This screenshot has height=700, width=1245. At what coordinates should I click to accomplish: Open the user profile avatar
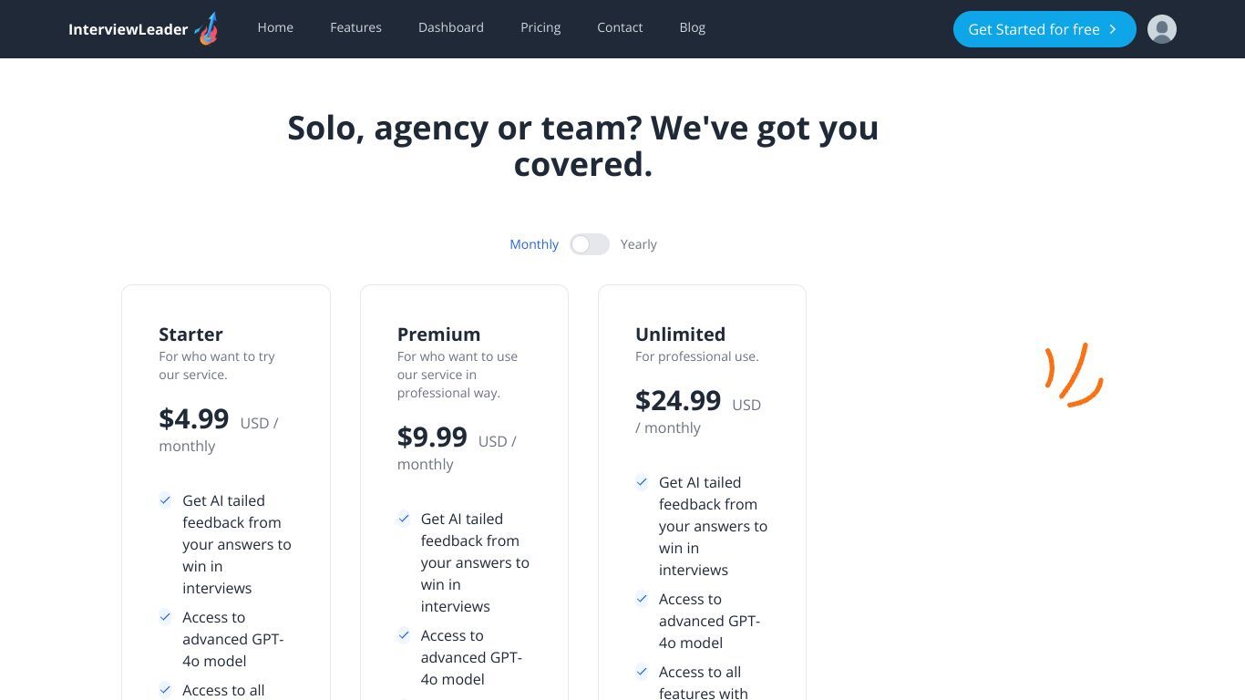pyautogui.click(x=1161, y=29)
